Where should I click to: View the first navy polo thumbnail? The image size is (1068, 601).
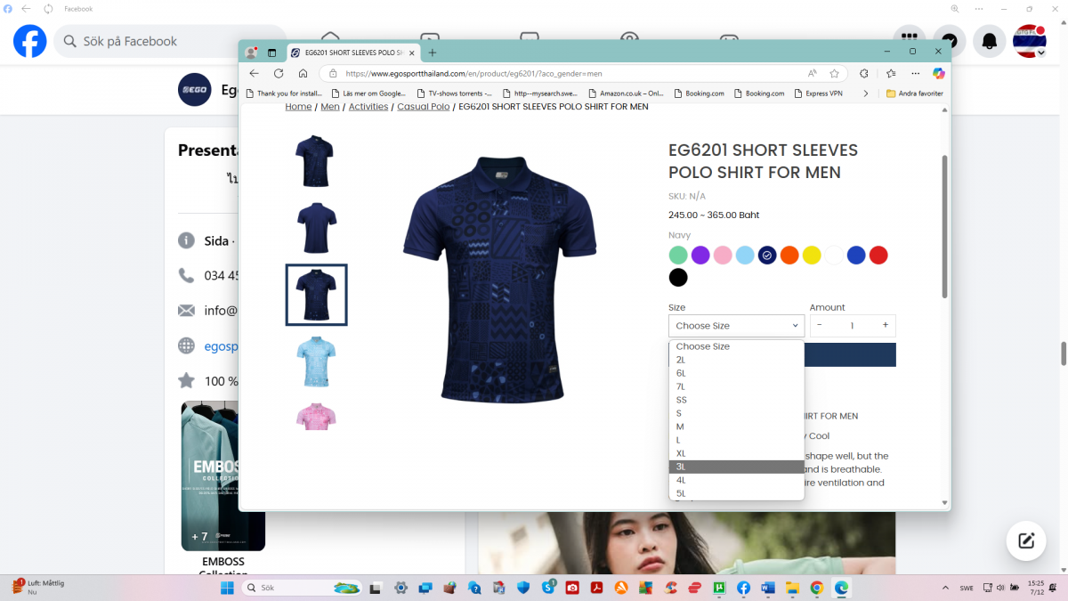[314, 161]
